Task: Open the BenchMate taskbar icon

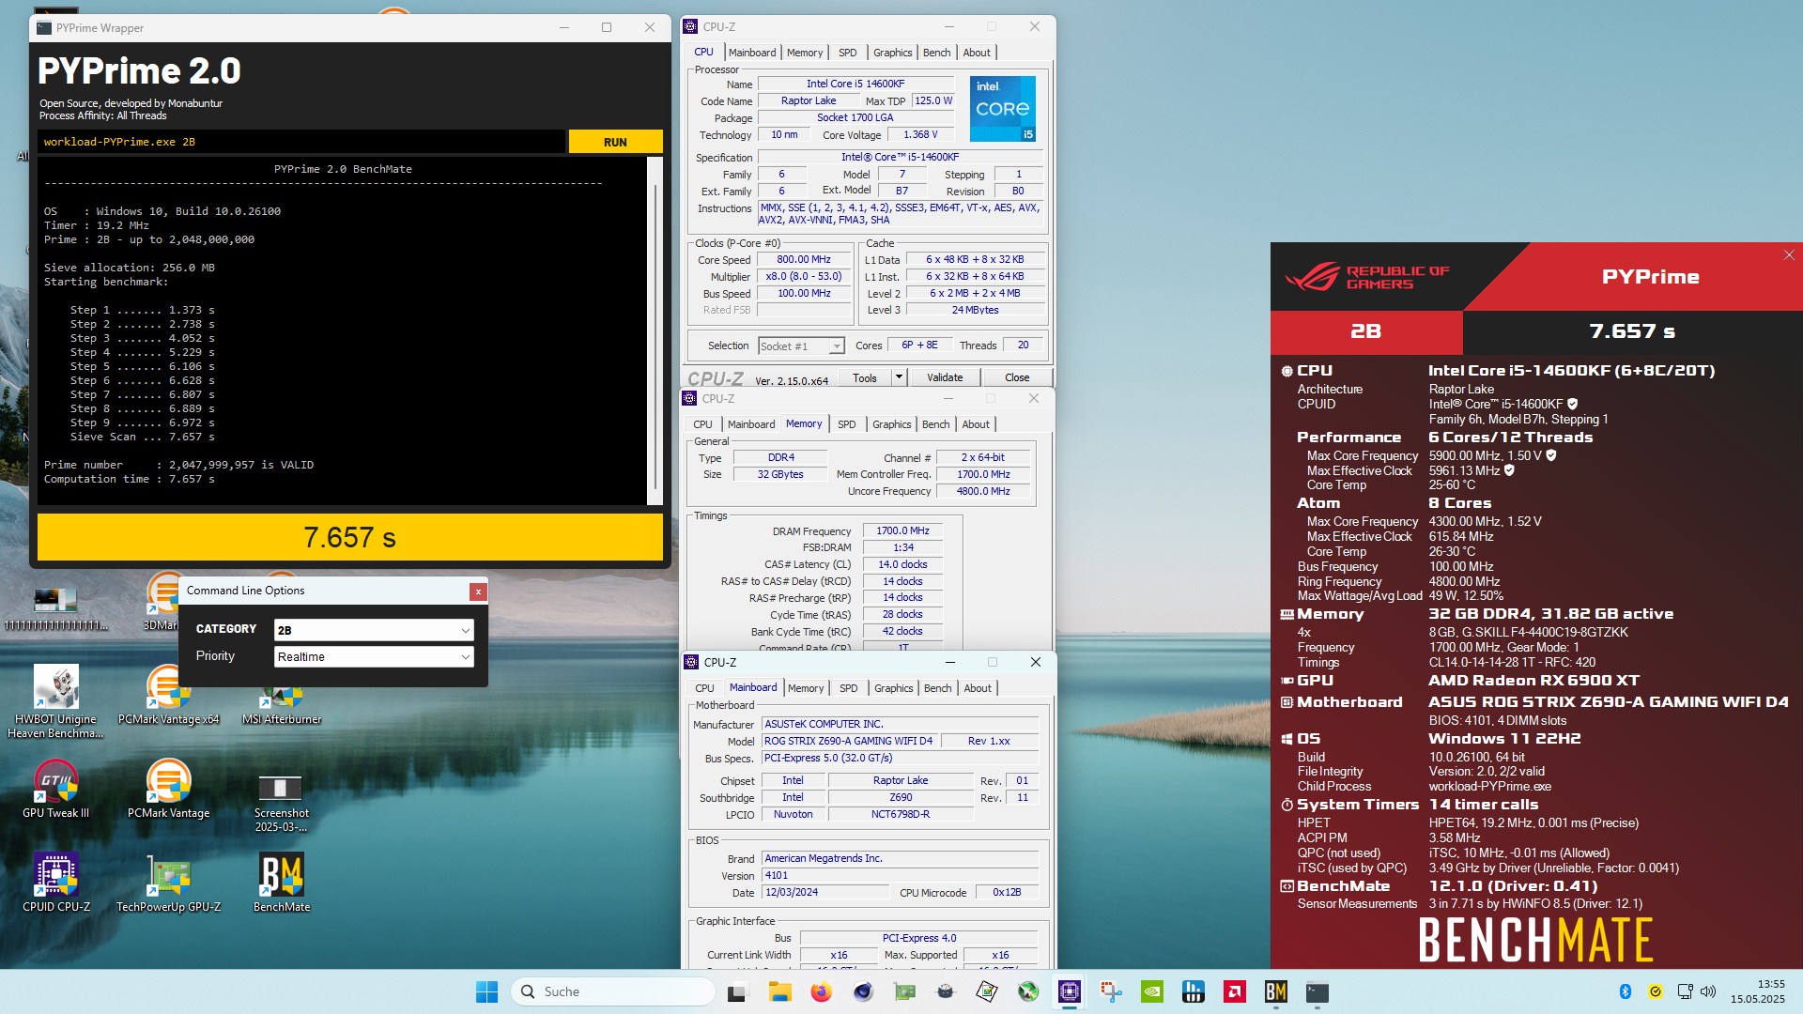Action: click(1276, 991)
